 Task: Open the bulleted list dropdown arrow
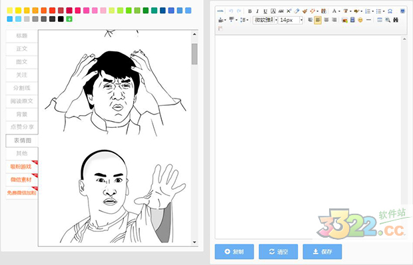(x=384, y=11)
